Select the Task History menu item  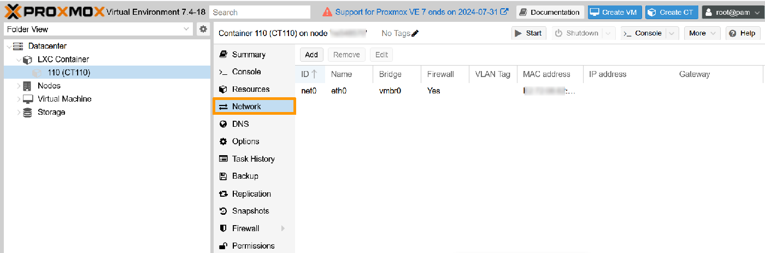click(x=253, y=159)
